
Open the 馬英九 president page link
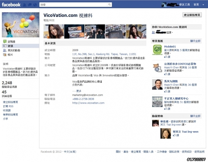coord(171,81)
